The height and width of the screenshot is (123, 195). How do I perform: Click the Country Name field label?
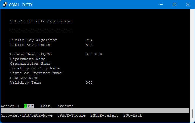pos(24,78)
